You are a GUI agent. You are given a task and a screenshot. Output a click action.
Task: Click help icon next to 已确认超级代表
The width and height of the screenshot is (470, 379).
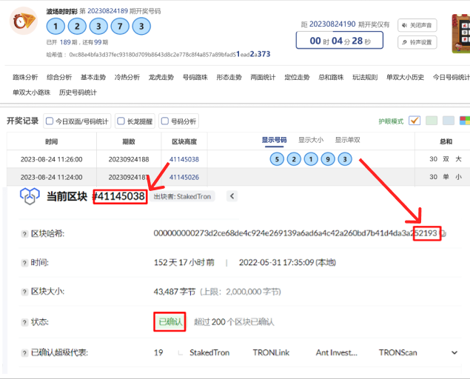click(x=24, y=352)
